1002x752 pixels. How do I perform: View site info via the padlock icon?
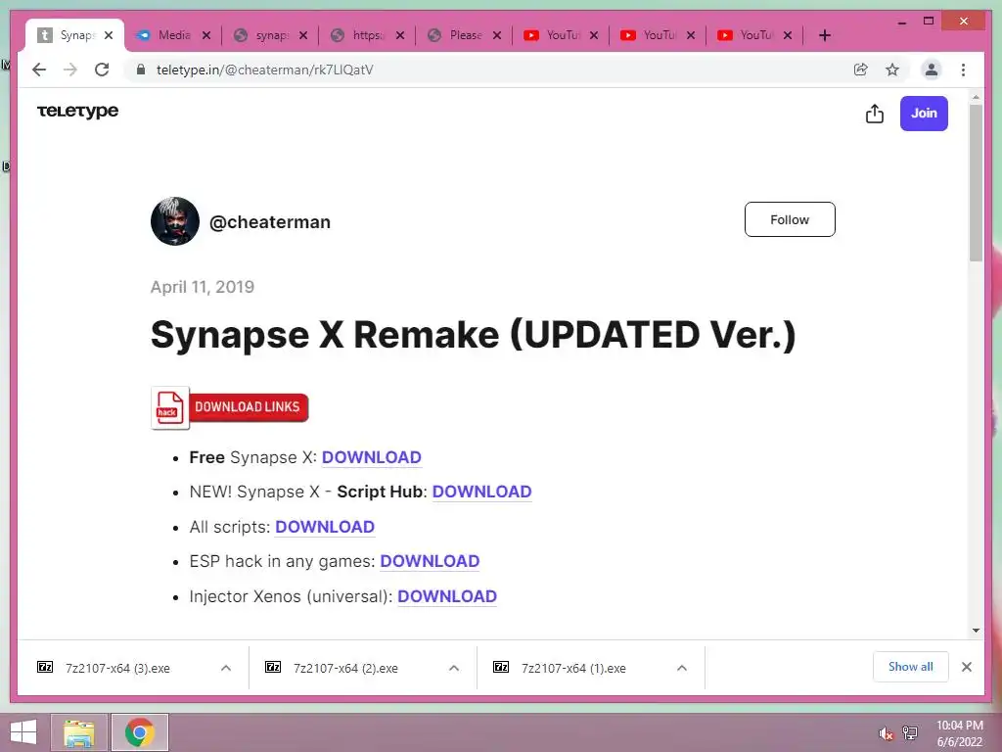point(141,70)
